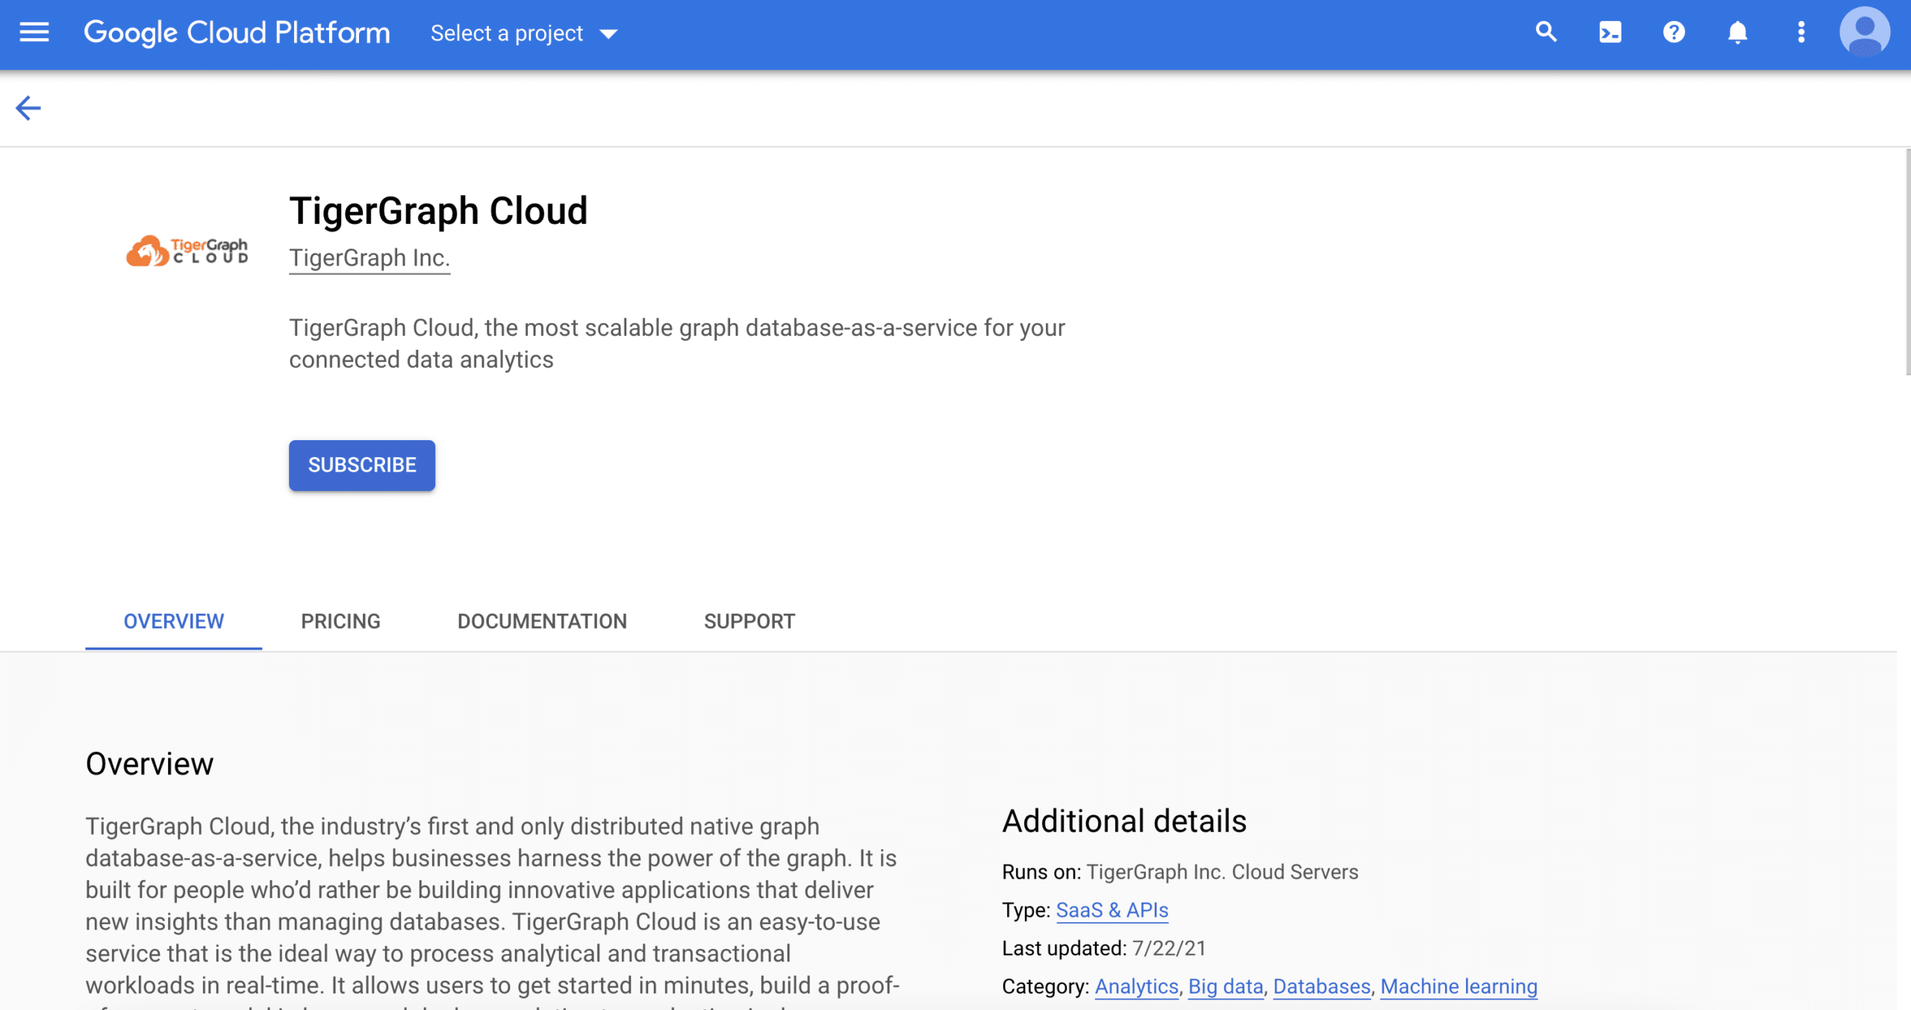Screen dimensions: 1911x1010
Task: Open the notifications bell
Action: coord(1738,32)
